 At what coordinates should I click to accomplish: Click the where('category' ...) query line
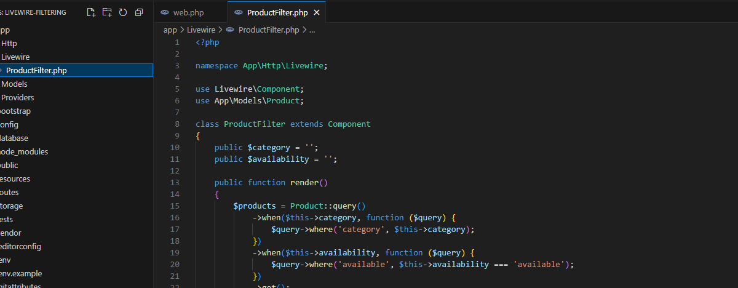pyautogui.click(x=373, y=229)
